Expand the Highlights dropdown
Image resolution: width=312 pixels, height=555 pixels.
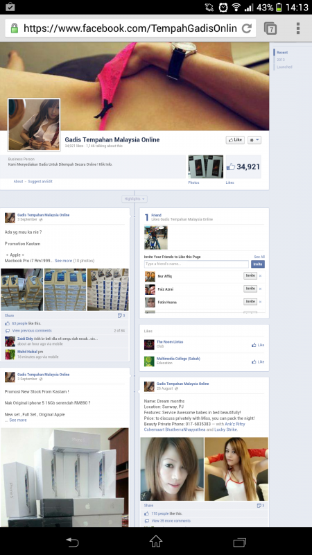coord(135,199)
